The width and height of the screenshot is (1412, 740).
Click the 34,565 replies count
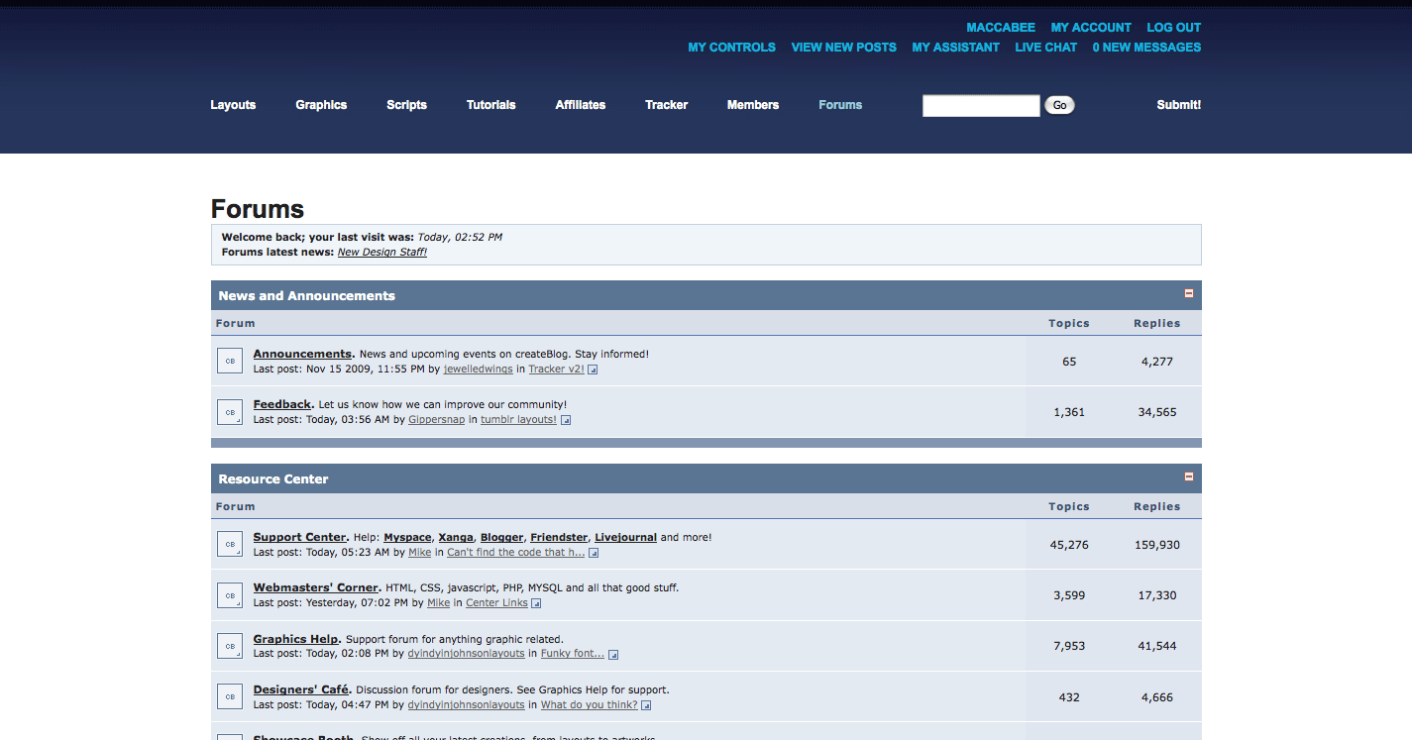click(1156, 412)
